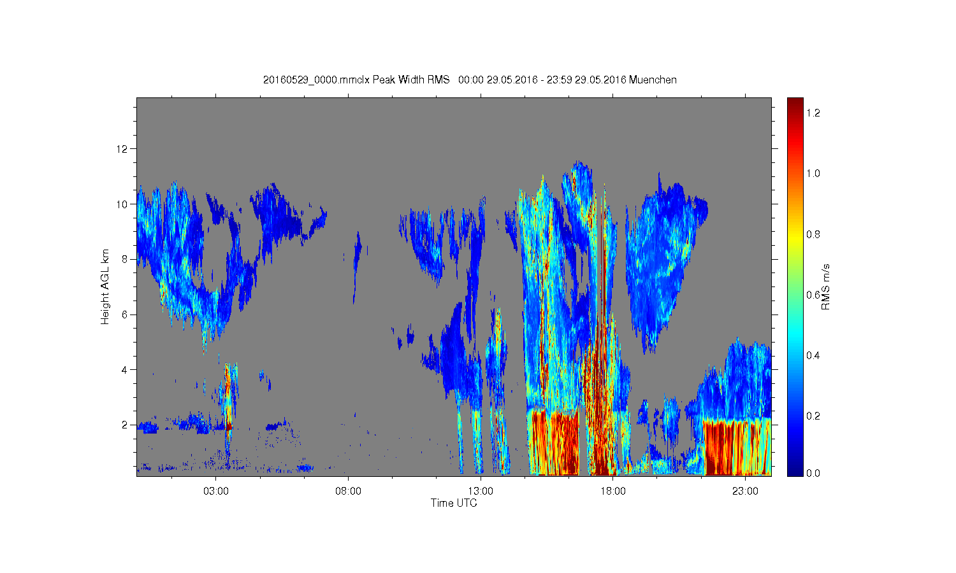
Task: Click the colorbar value 0.4
Action: click(x=813, y=355)
